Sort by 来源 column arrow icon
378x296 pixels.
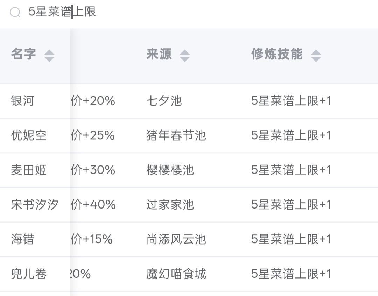tap(185, 56)
